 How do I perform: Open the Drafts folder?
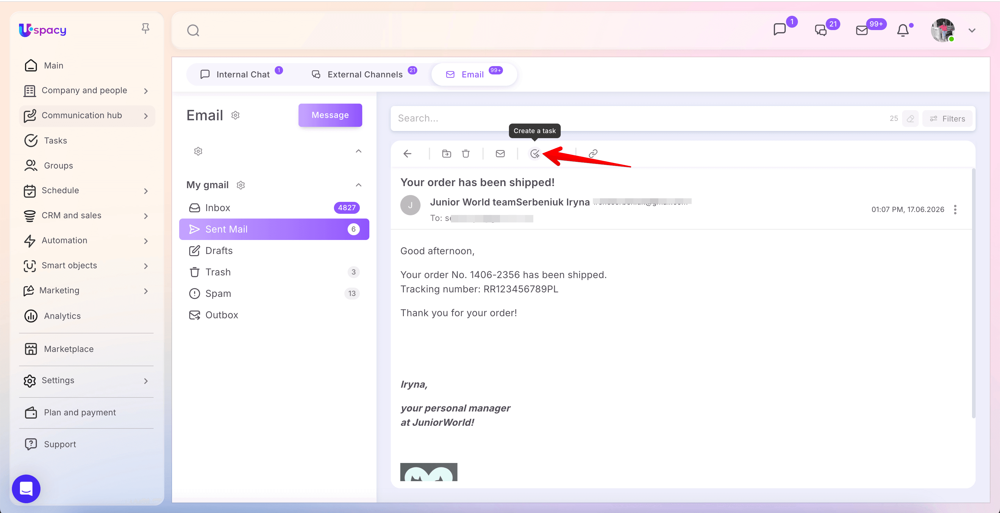[274, 250]
